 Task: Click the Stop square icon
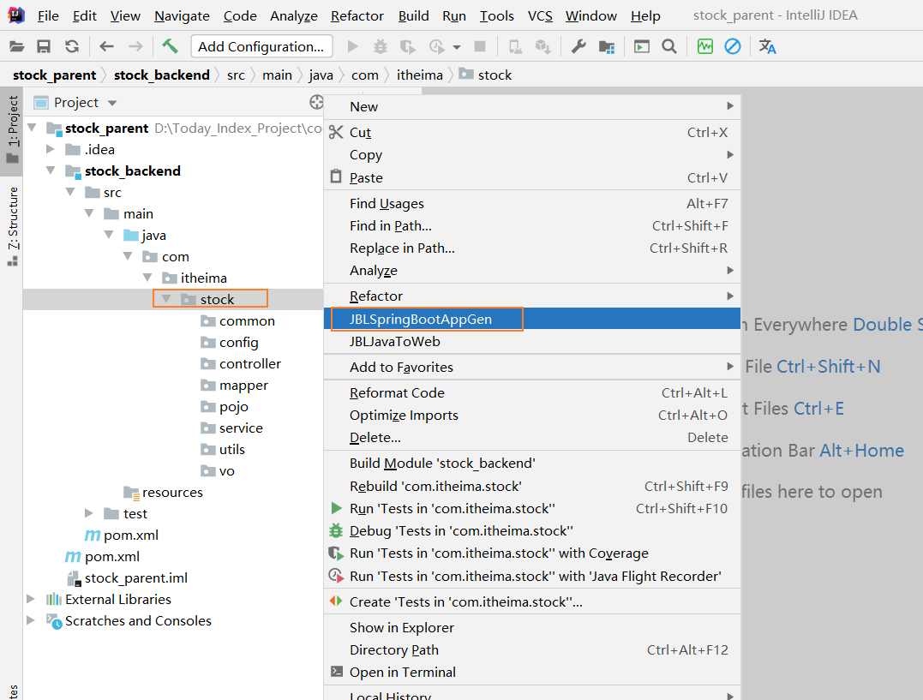(480, 46)
